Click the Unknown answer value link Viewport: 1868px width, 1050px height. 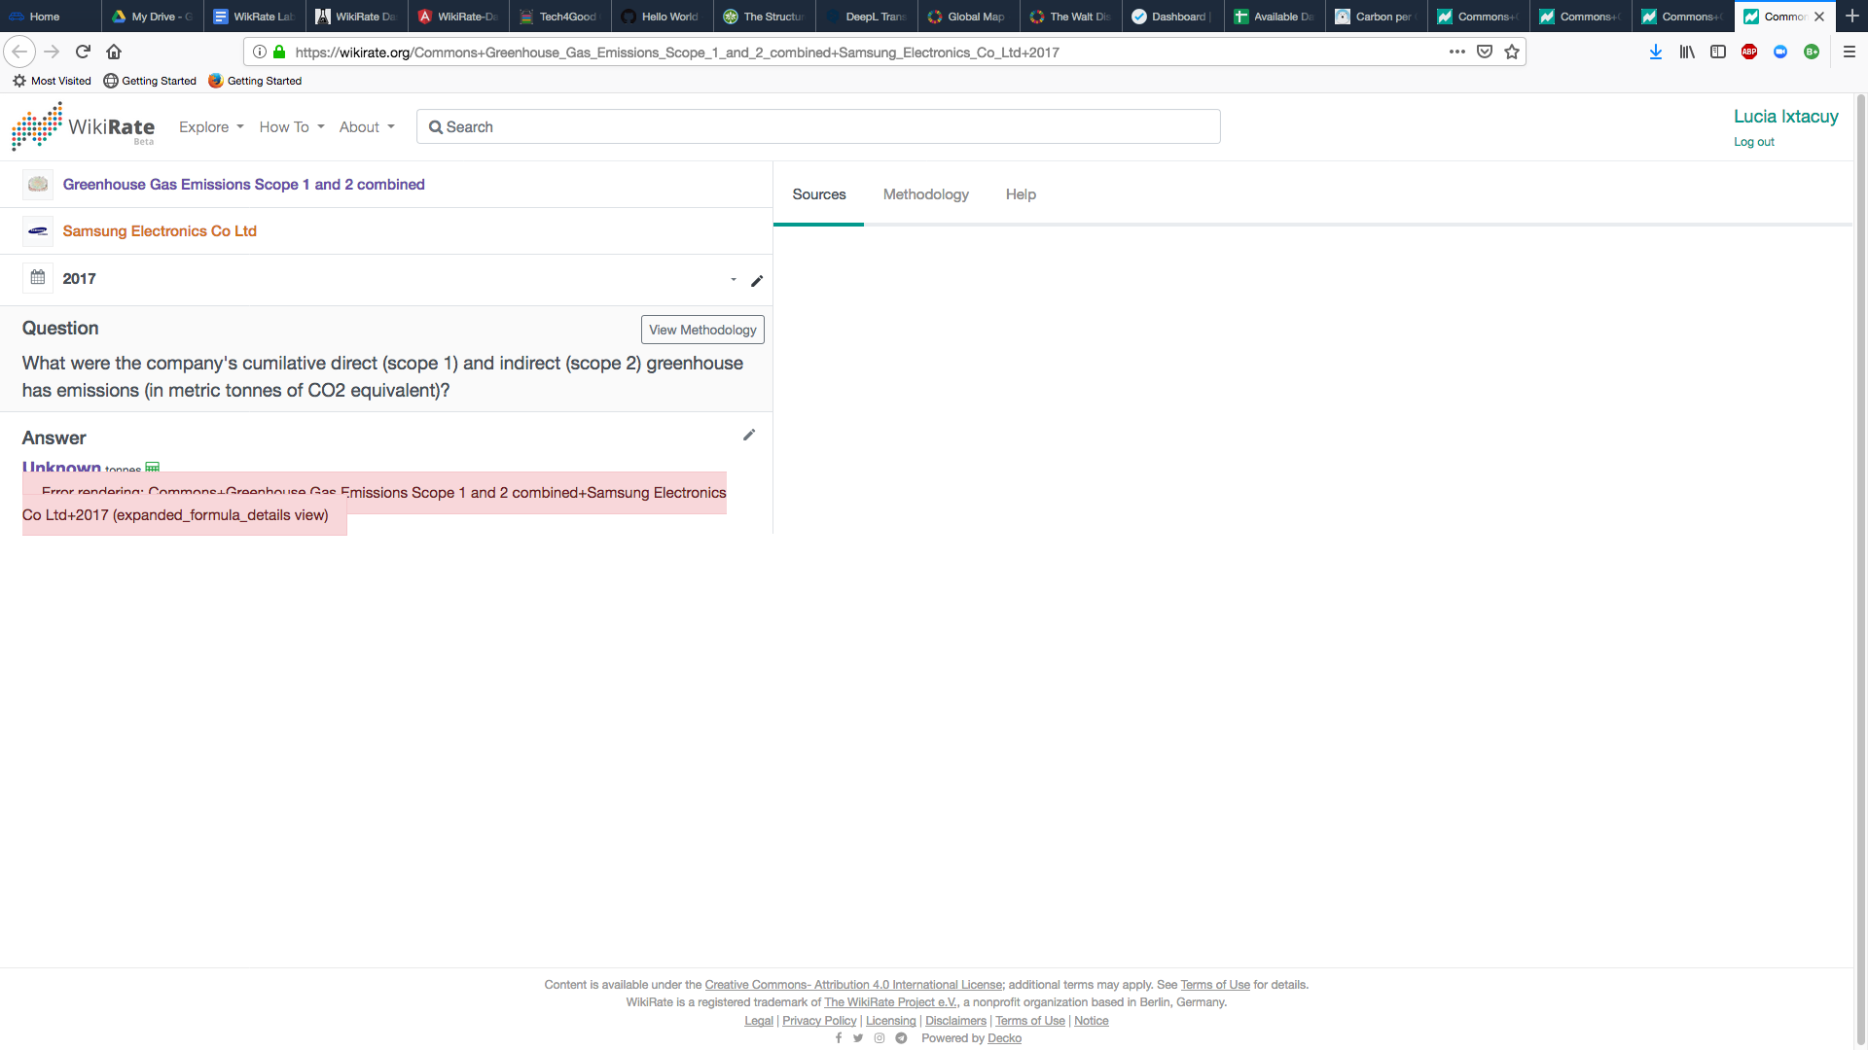coord(61,467)
